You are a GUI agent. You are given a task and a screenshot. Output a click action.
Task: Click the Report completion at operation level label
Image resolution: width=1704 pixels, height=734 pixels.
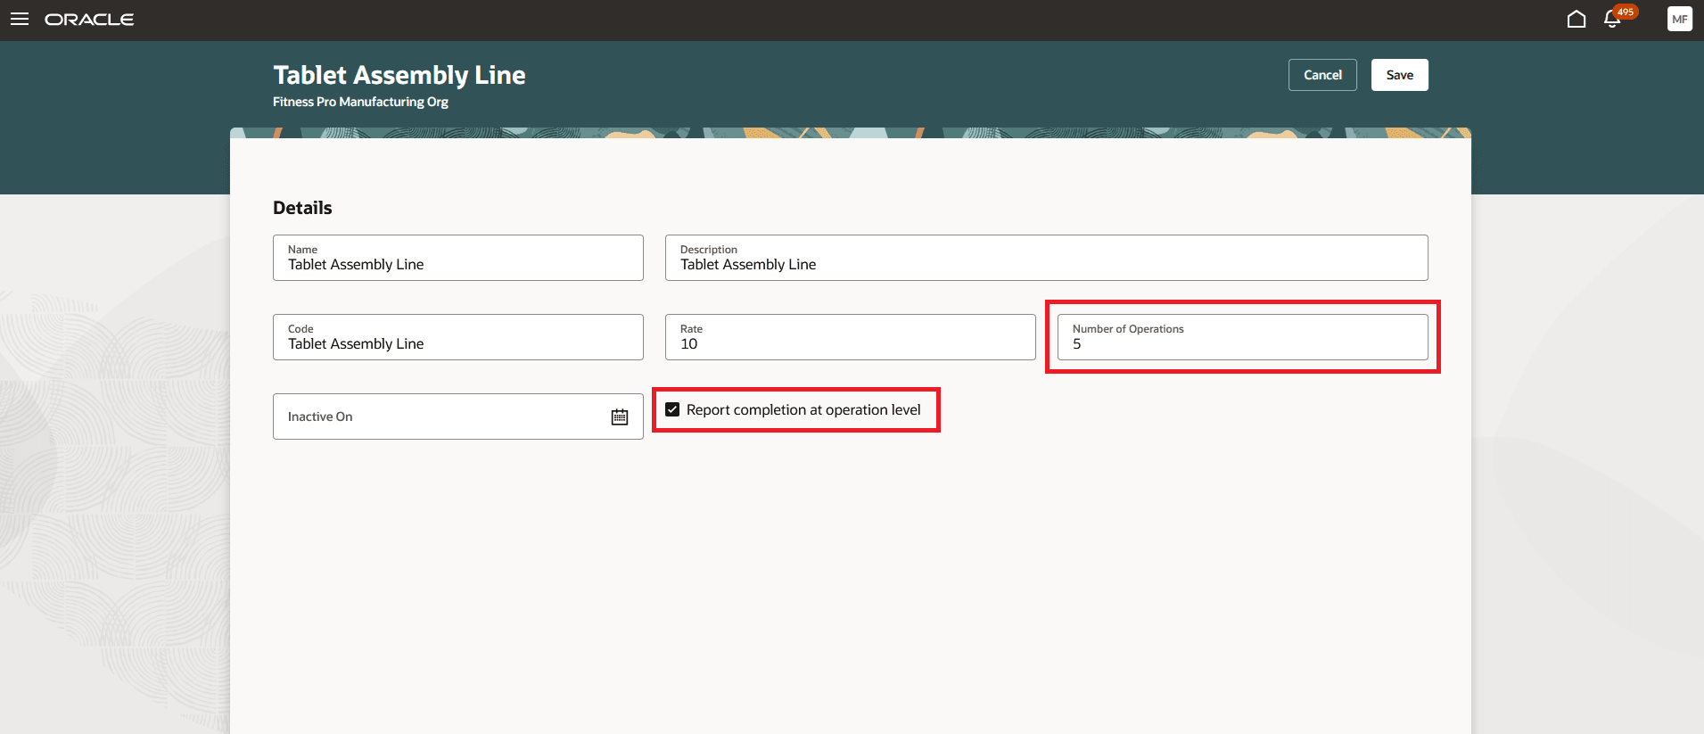coord(803,409)
